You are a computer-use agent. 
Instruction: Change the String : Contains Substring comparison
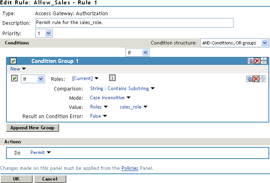pyautogui.click(x=122, y=88)
